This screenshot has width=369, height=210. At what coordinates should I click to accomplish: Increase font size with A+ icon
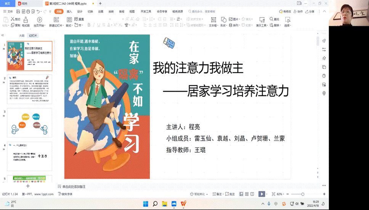(x=127, y=19)
